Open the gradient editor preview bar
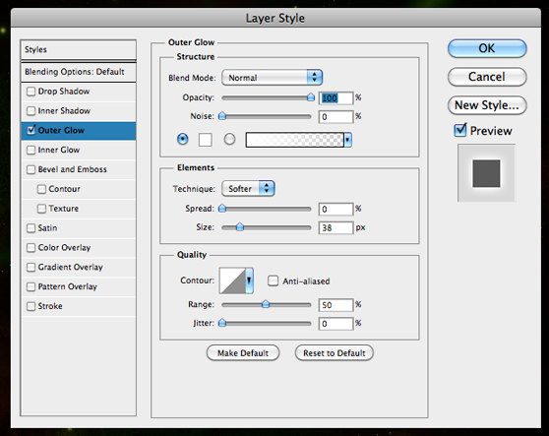Screen dimensions: 549x436 (x=295, y=140)
